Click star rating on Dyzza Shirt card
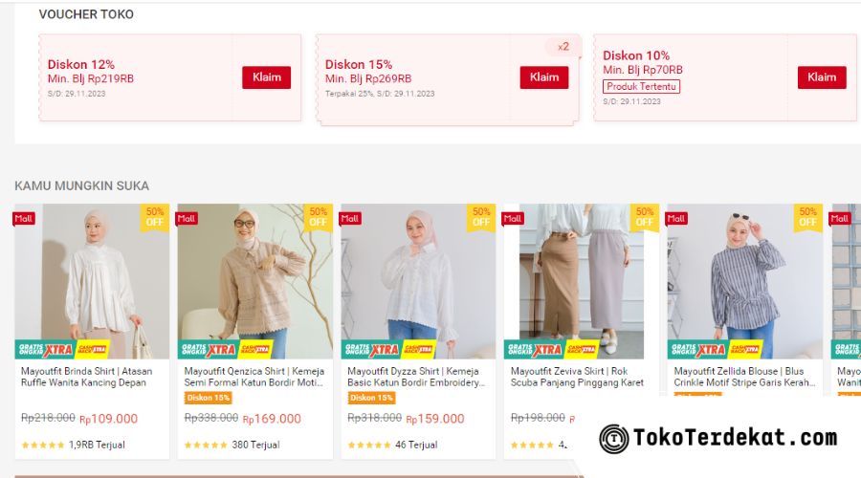Viewport: 861px width, 478px height. click(369, 445)
